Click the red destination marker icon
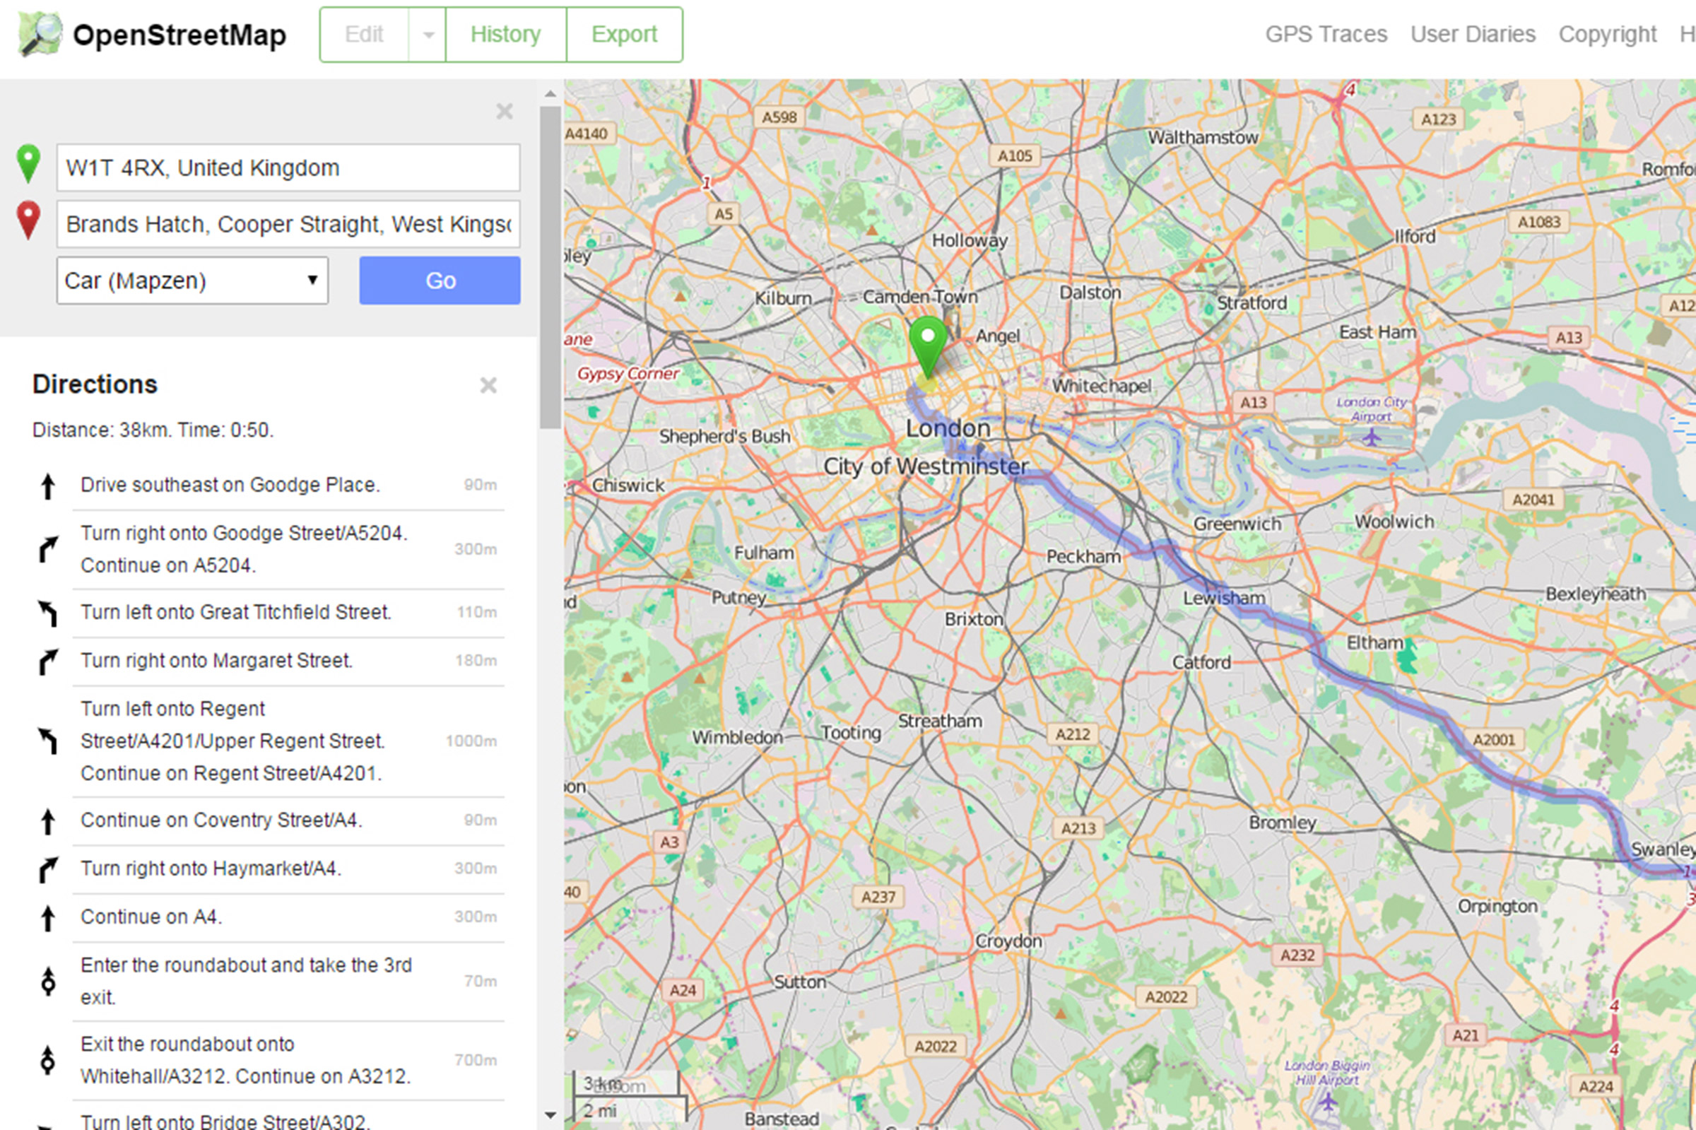This screenshot has width=1696, height=1130. click(x=29, y=218)
